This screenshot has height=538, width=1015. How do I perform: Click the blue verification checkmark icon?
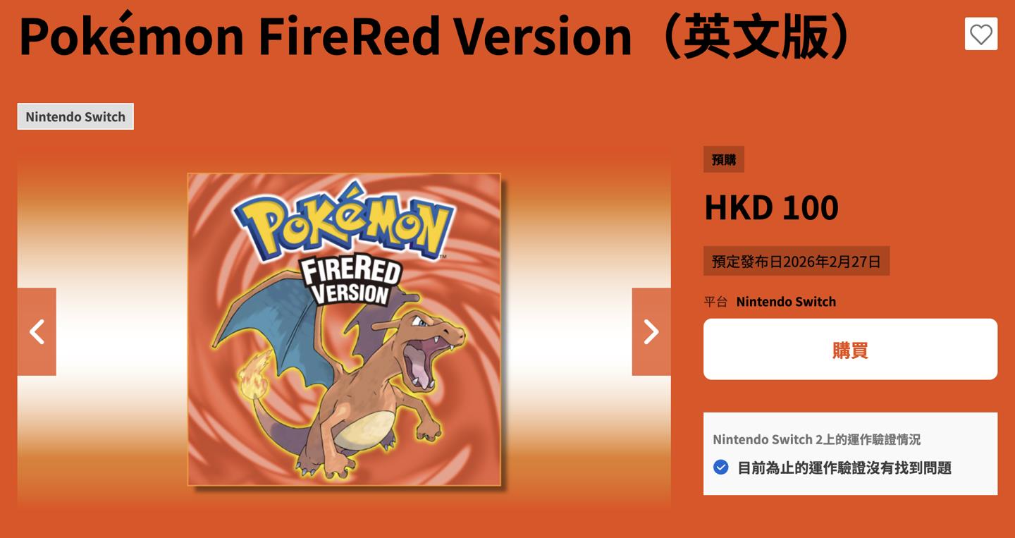[x=720, y=467]
